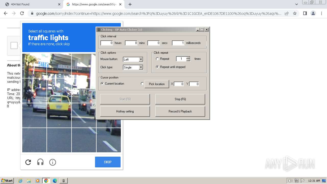Open the Click type dropdown
327x184 pixels.
133,67
